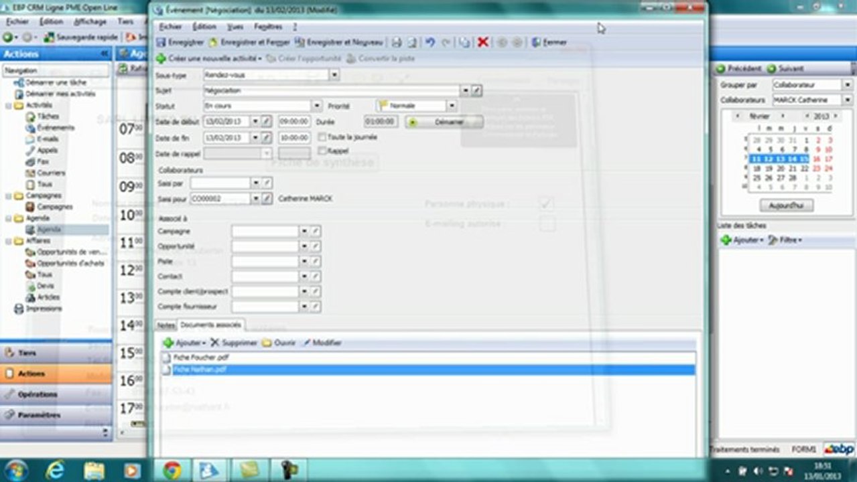
Task: Click pencil icon next to Saisi pour
Action: pyautogui.click(x=266, y=199)
